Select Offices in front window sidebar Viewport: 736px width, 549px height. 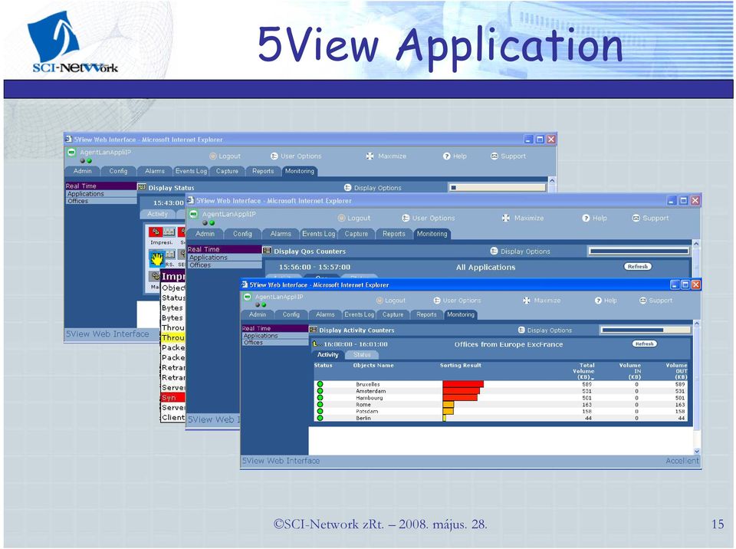point(275,343)
